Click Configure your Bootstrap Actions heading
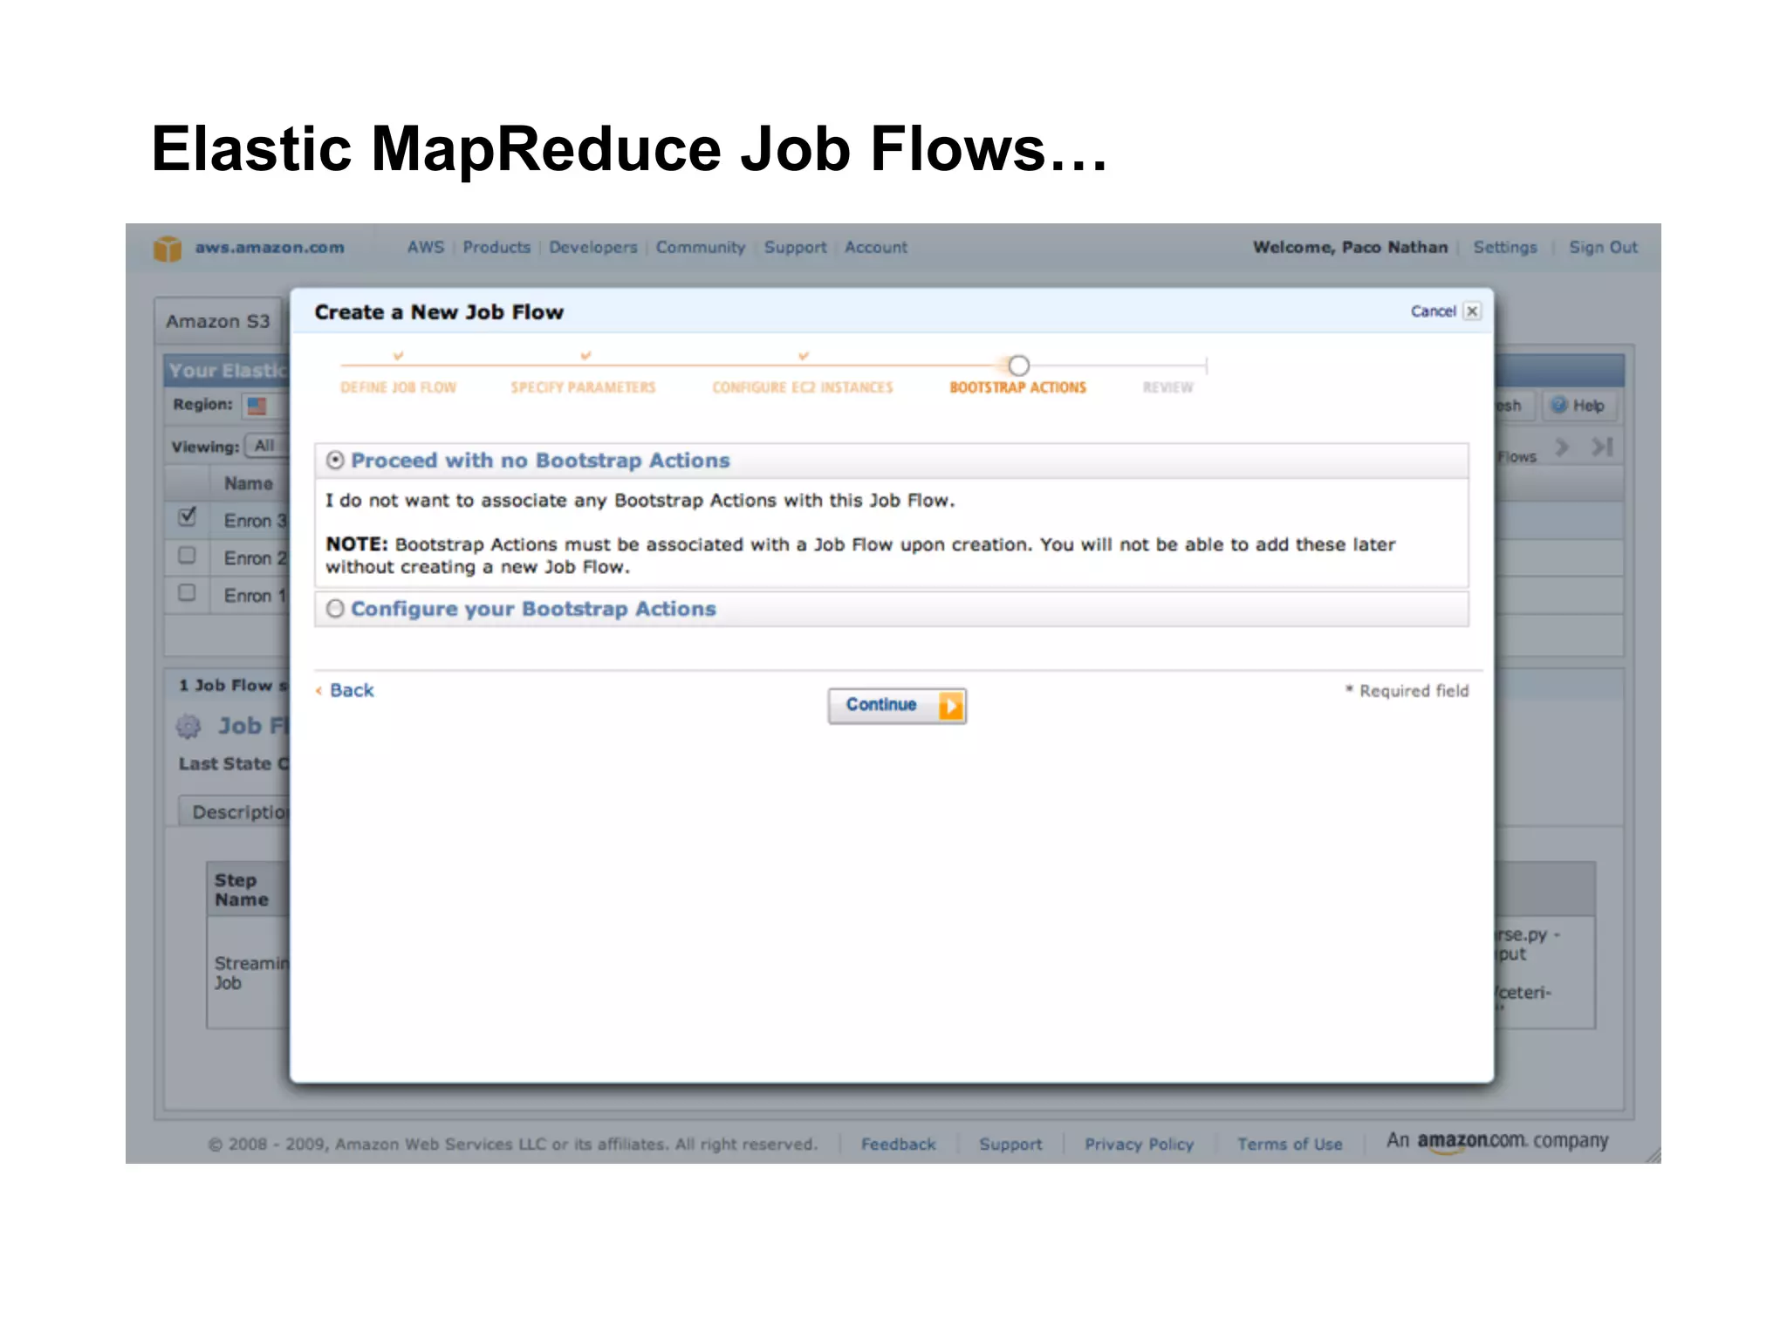This screenshot has height=1340, width=1787. [x=533, y=609]
